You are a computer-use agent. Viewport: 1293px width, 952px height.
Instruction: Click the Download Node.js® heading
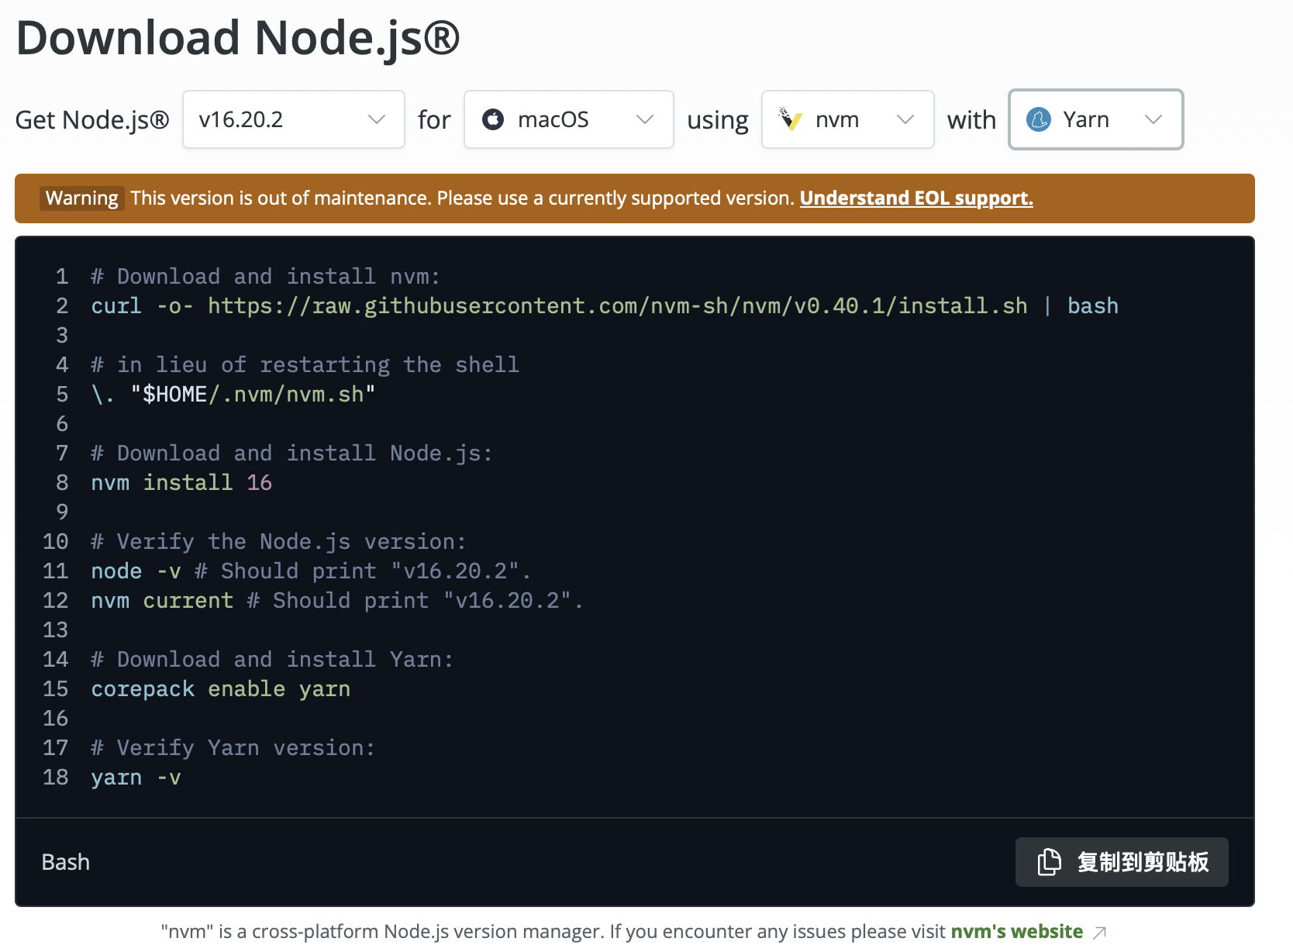point(238,37)
